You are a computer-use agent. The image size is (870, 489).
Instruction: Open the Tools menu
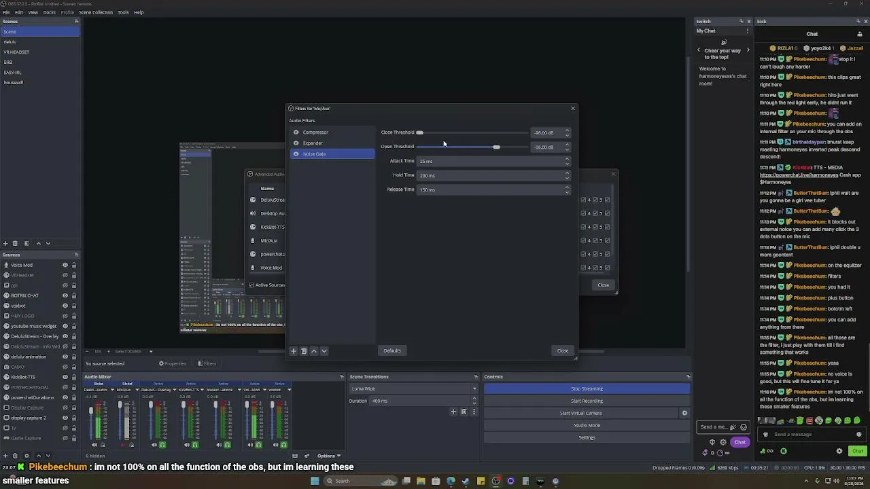(123, 12)
